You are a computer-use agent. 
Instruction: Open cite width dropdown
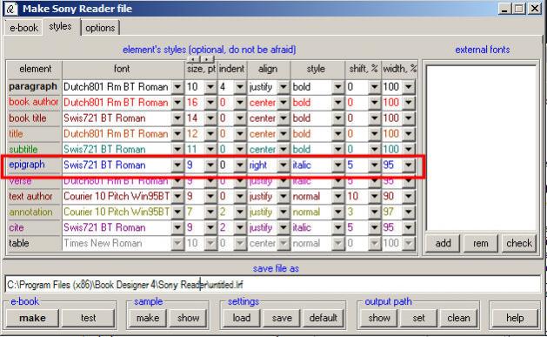click(x=408, y=227)
